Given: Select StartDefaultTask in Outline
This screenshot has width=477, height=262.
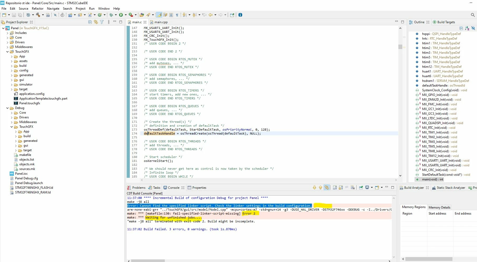Looking at the screenshot, I should point(446,175).
